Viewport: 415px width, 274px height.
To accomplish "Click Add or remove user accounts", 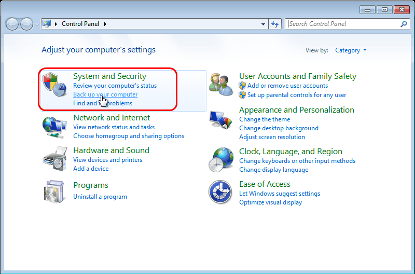I will 288,86.
